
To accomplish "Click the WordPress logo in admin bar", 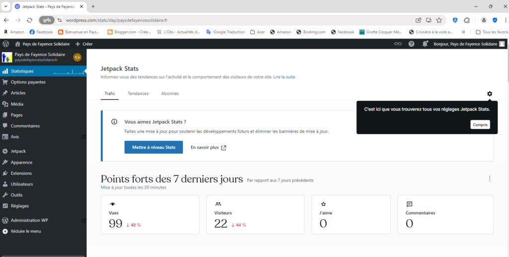I will point(5,44).
